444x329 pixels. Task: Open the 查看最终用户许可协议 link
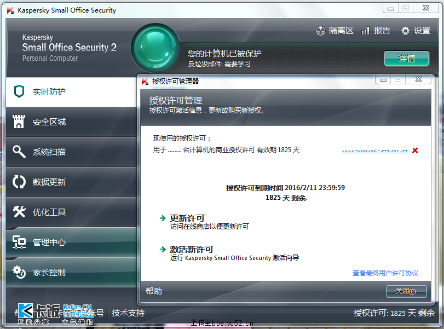[385, 273]
